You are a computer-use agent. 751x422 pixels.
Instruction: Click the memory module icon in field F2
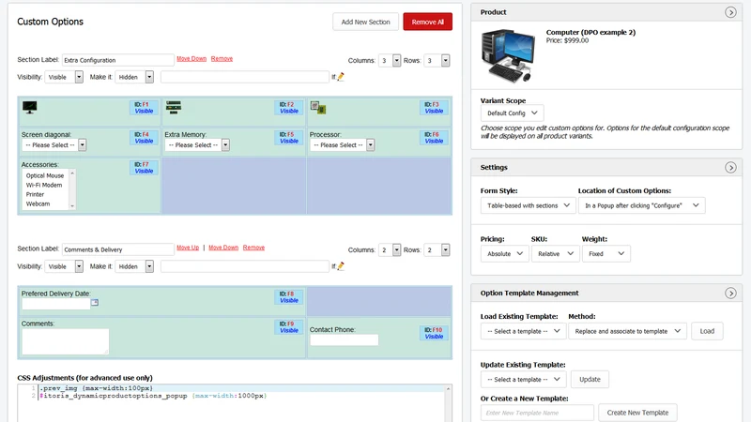click(x=174, y=107)
